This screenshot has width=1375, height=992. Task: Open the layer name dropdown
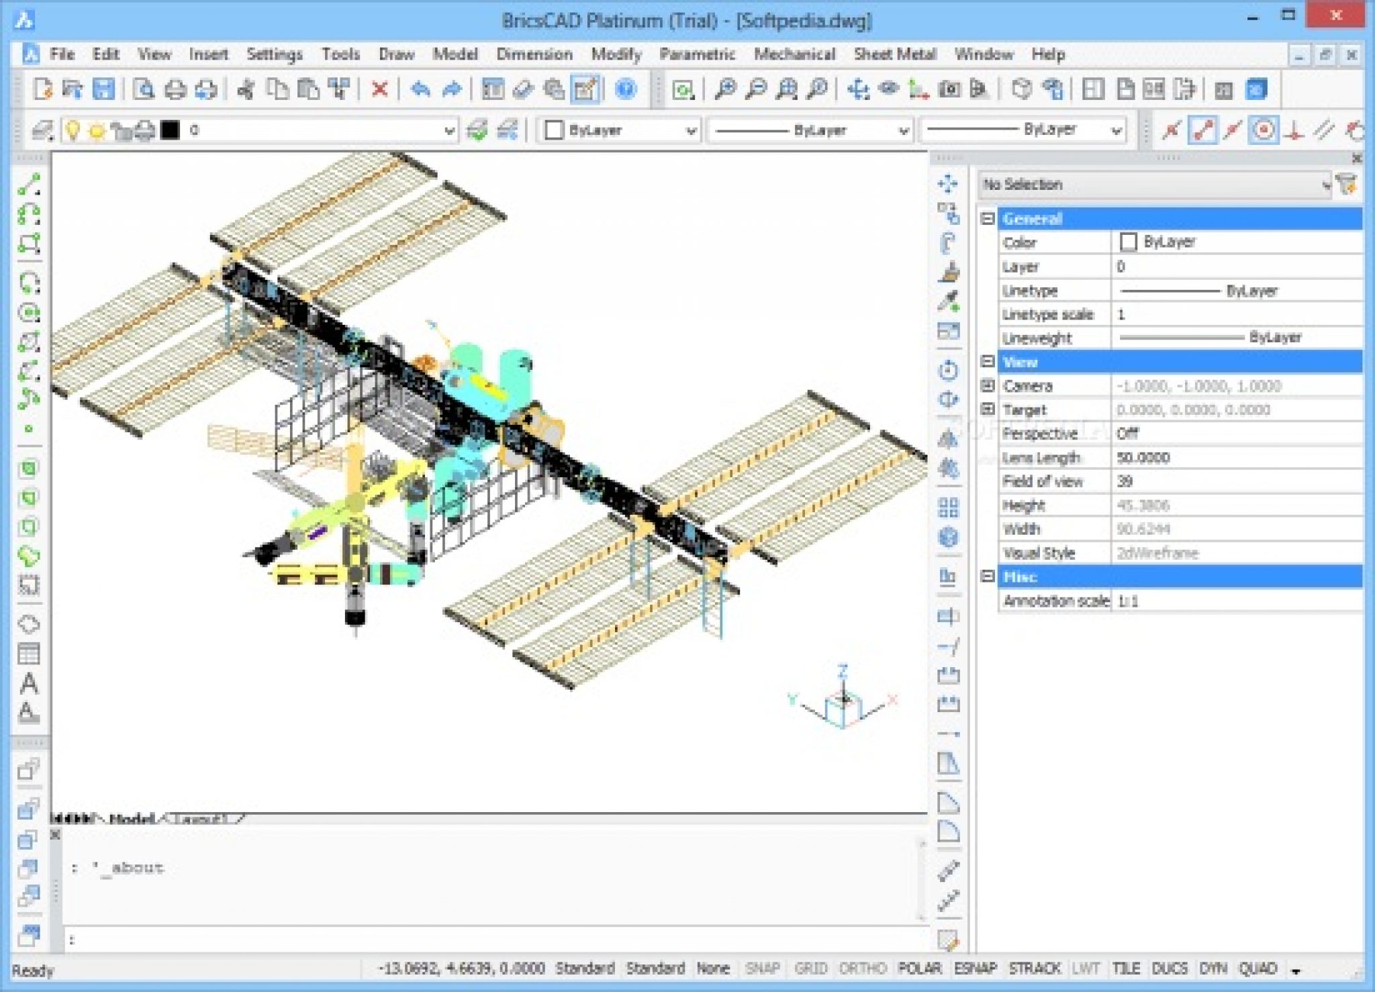click(x=449, y=131)
